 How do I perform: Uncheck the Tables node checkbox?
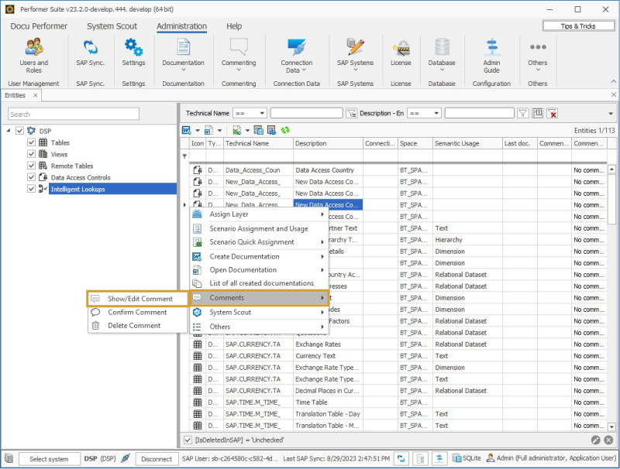[31, 142]
